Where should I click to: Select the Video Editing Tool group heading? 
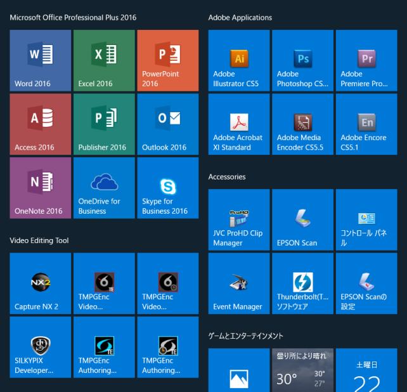39,240
